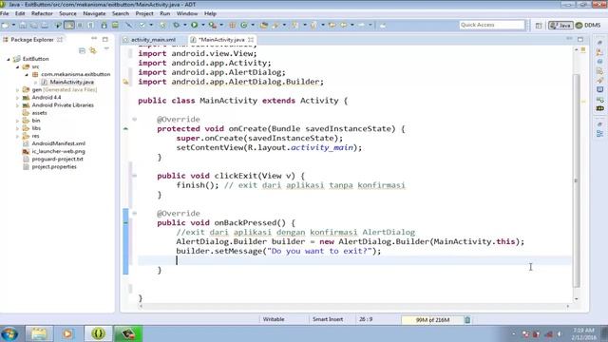The height and width of the screenshot is (342, 608).
Task: Open the Project menu
Action: [144, 13]
